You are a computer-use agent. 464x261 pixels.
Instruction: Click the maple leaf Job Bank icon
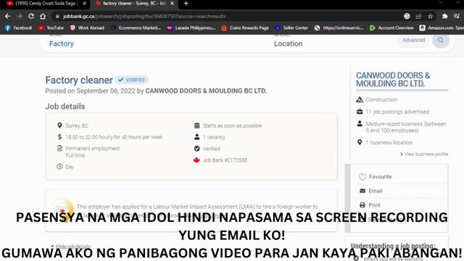point(196,160)
